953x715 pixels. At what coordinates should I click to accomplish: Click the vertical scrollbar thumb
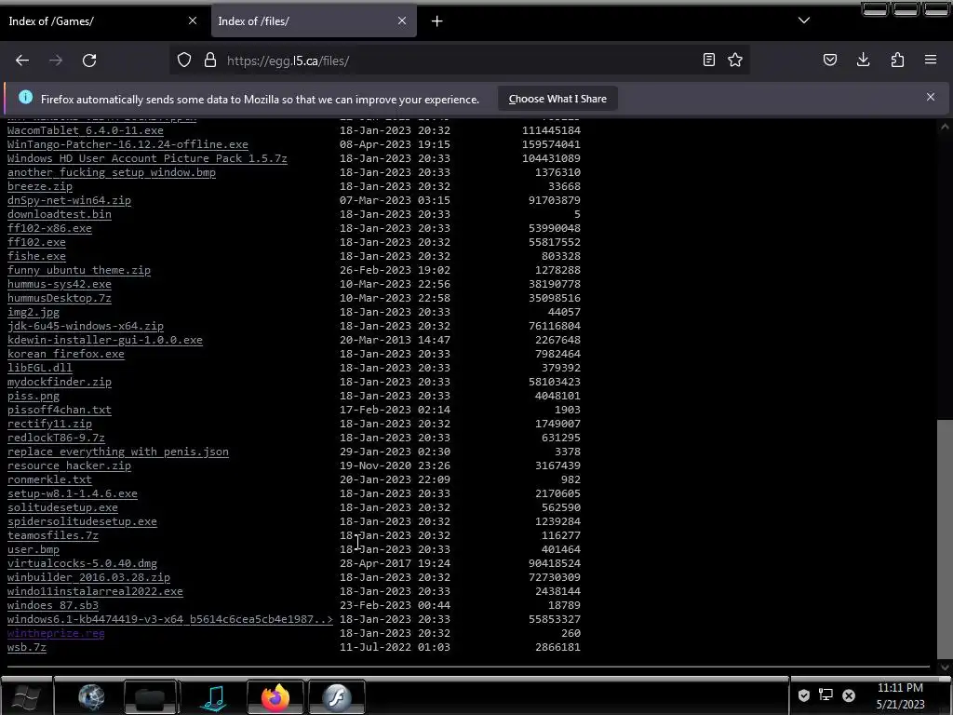point(945,539)
